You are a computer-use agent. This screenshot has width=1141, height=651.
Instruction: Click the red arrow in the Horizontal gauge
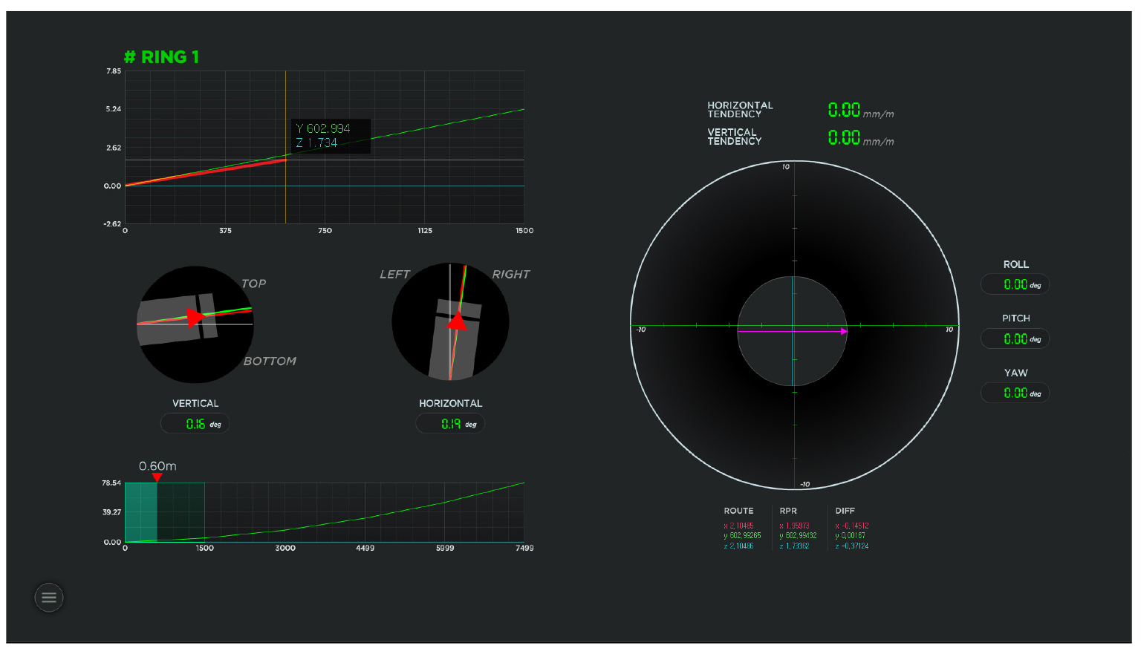(x=457, y=321)
